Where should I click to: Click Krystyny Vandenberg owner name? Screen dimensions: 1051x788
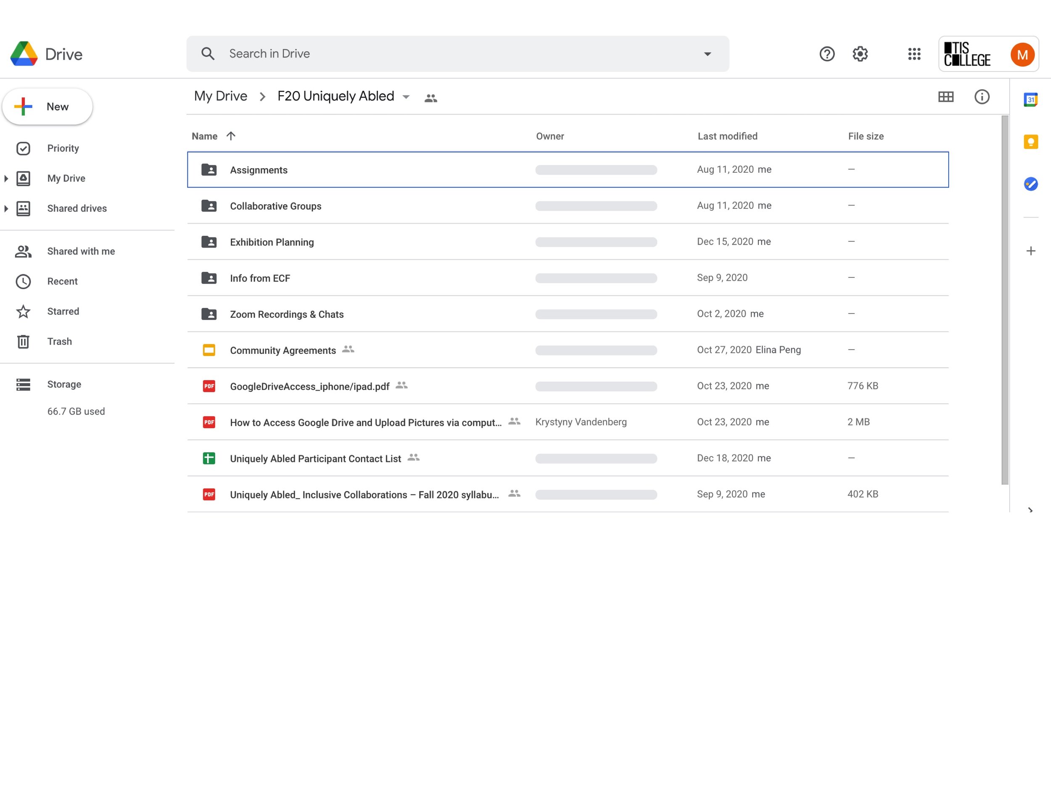(581, 422)
